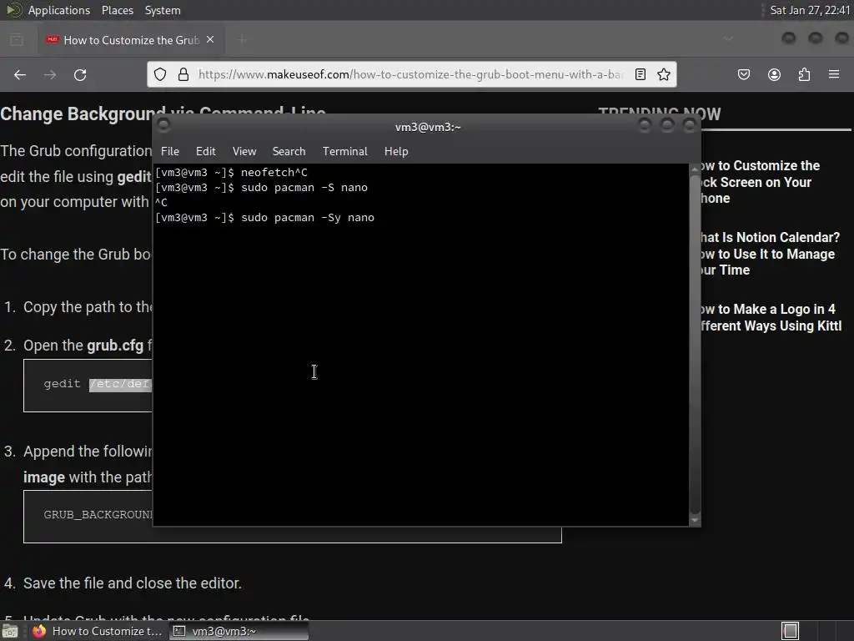Open the System panel menu
This screenshot has height=641, width=854.
(163, 10)
